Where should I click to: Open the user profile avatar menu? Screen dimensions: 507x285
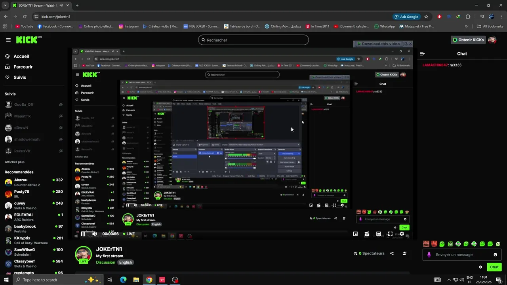click(x=492, y=40)
